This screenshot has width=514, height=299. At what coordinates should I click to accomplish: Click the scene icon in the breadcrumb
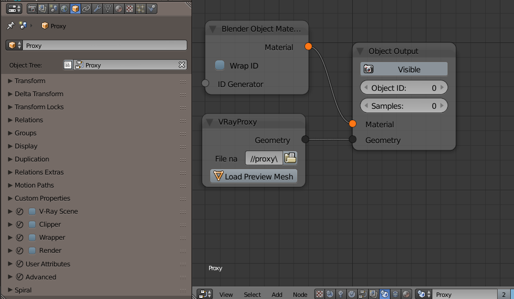23,26
